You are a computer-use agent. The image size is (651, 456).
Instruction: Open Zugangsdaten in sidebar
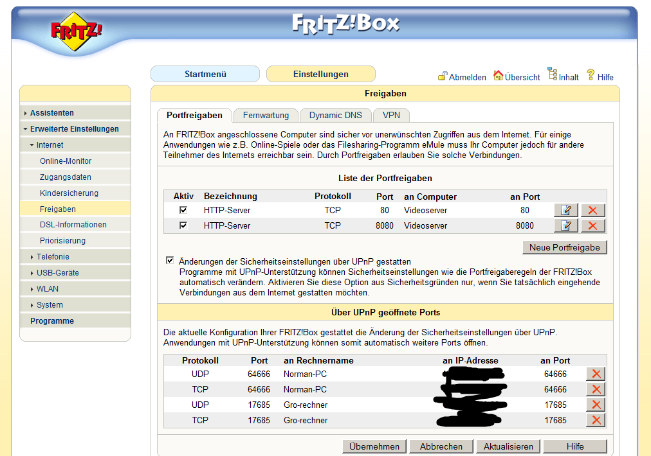point(75,177)
